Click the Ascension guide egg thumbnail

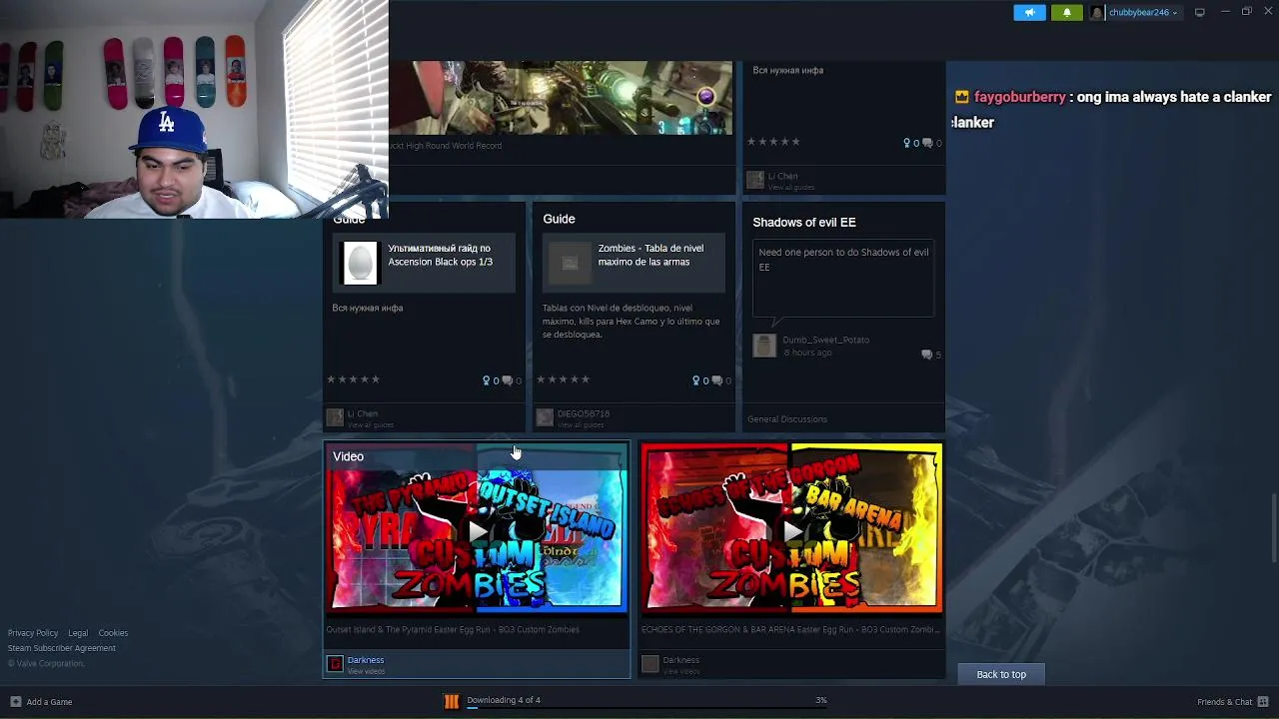360,263
